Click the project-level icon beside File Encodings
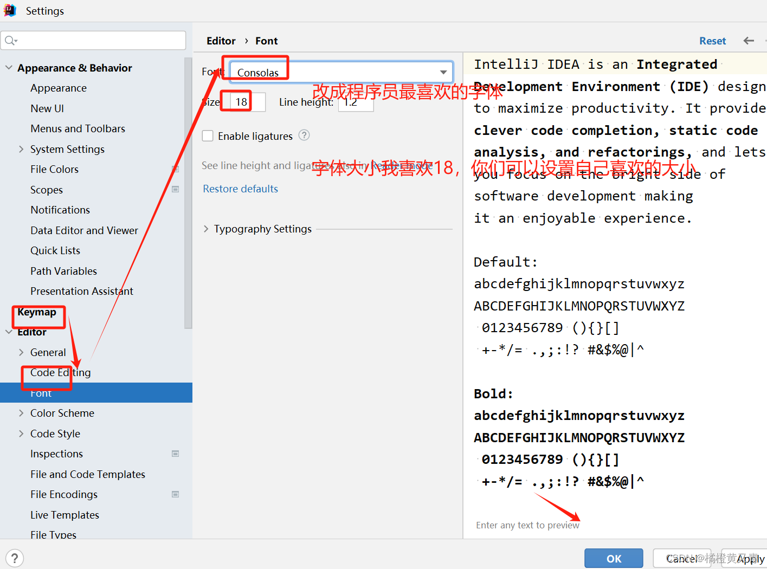This screenshot has height=569, width=767. coord(175,494)
